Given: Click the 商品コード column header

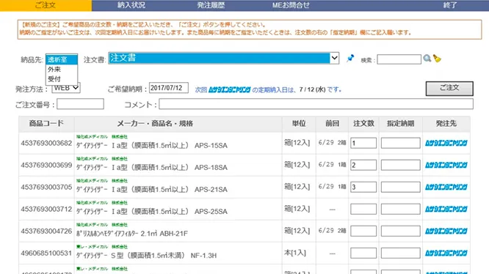Looking at the screenshot, I should coord(46,124).
